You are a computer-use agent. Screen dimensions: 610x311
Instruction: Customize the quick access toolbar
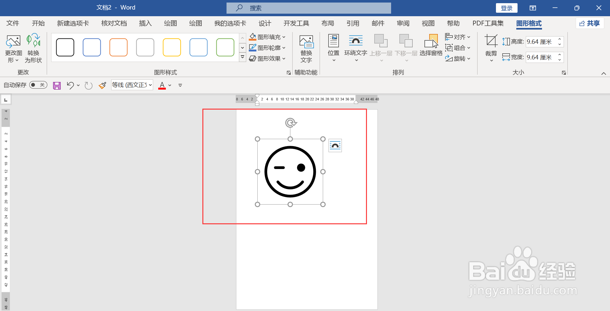tap(180, 85)
